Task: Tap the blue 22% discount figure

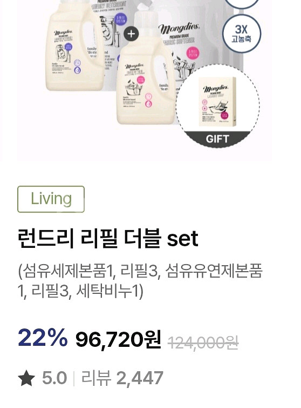Action: point(43,338)
